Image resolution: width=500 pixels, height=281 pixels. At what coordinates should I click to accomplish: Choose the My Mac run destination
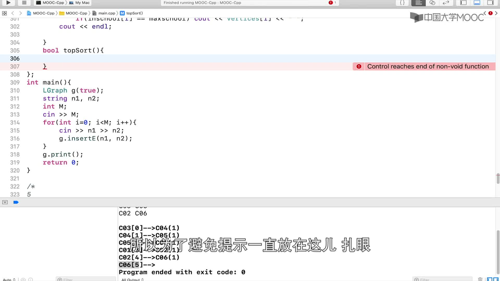tap(79, 3)
